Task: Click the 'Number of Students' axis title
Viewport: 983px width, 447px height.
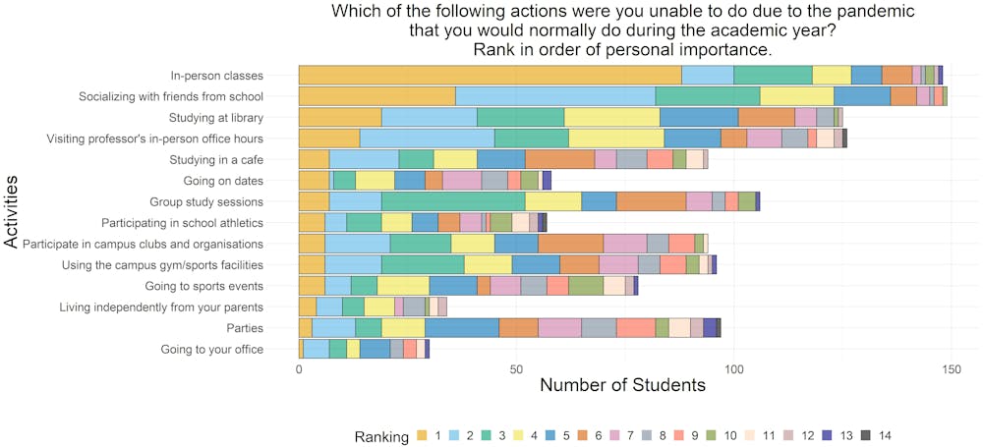Action: (x=622, y=385)
